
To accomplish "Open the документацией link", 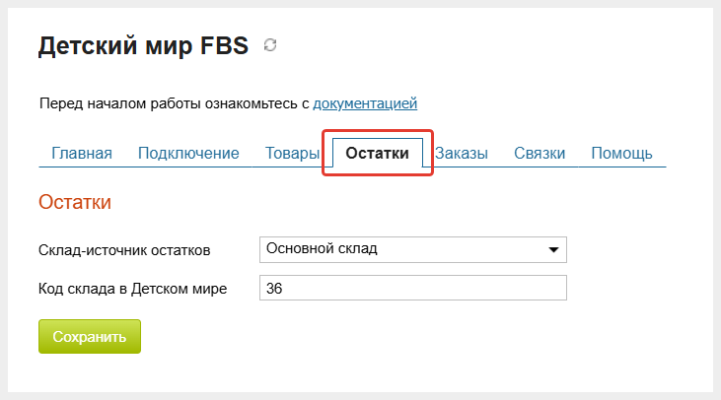I will click(x=365, y=103).
